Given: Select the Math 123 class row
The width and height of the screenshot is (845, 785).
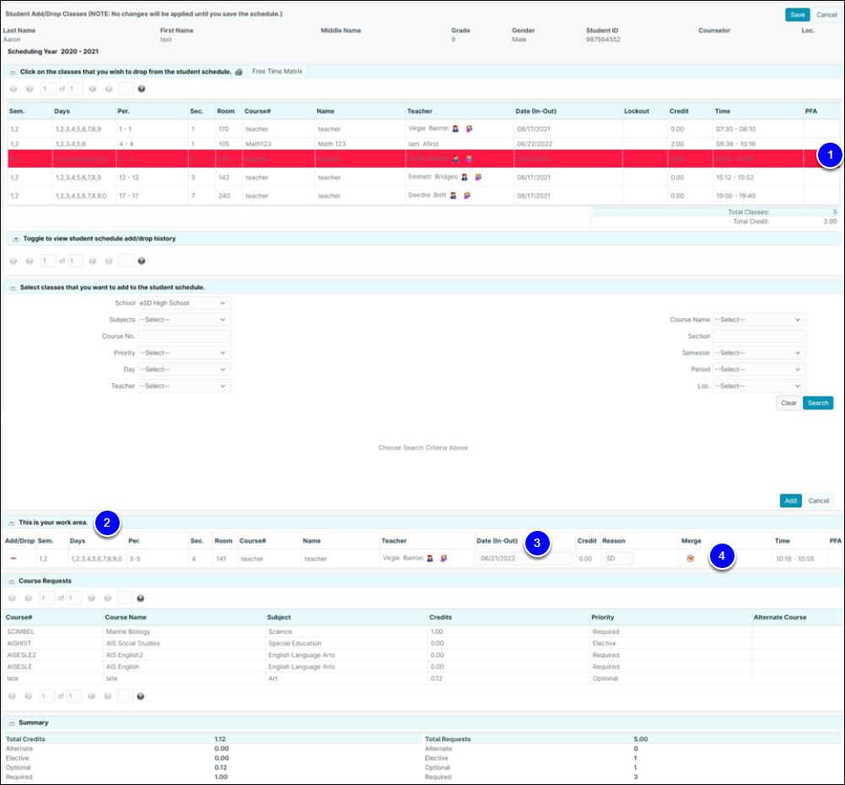Looking at the screenshot, I should 423,144.
